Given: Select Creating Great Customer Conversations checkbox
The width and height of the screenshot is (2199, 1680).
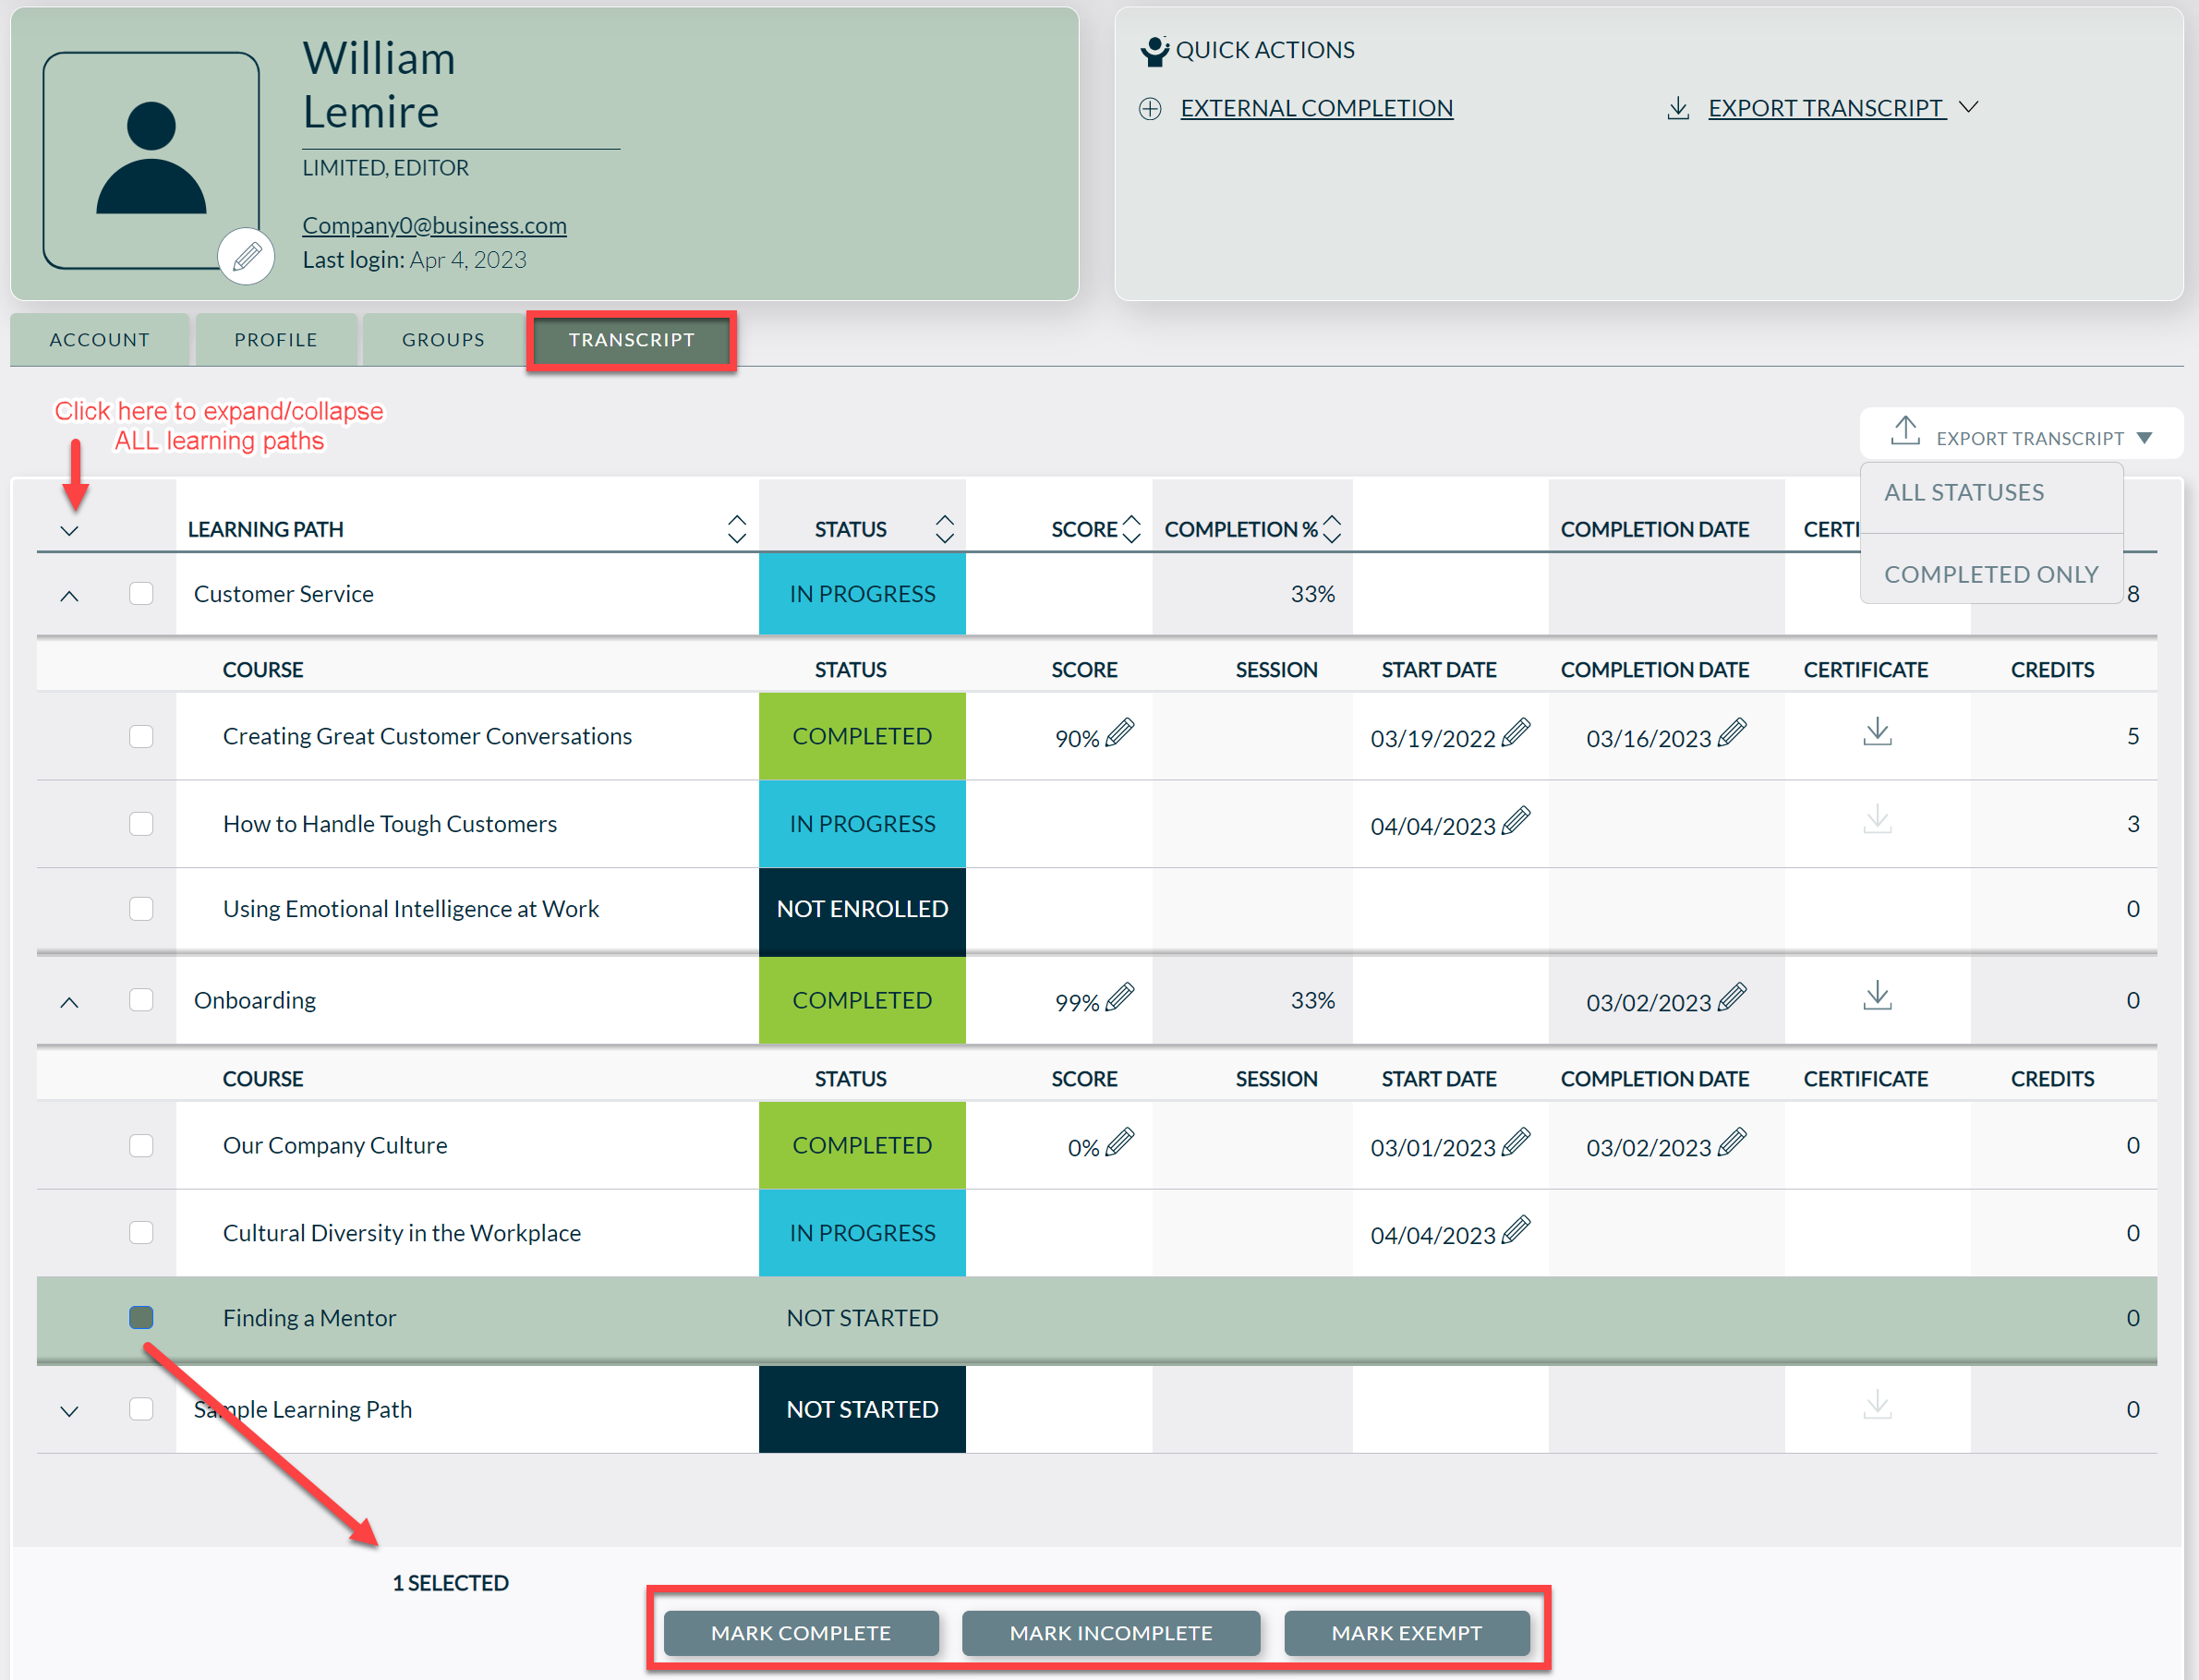Looking at the screenshot, I should click(141, 736).
